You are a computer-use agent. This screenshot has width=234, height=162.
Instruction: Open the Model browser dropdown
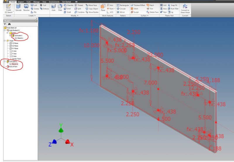8,21
